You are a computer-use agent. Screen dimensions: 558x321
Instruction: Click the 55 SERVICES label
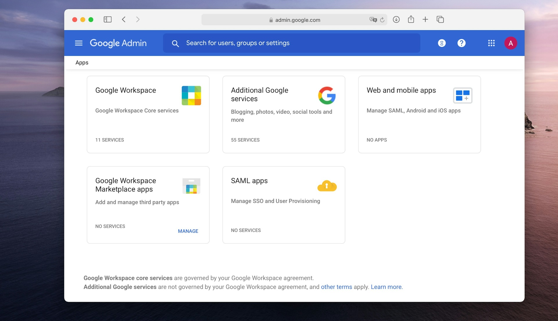coord(245,140)
